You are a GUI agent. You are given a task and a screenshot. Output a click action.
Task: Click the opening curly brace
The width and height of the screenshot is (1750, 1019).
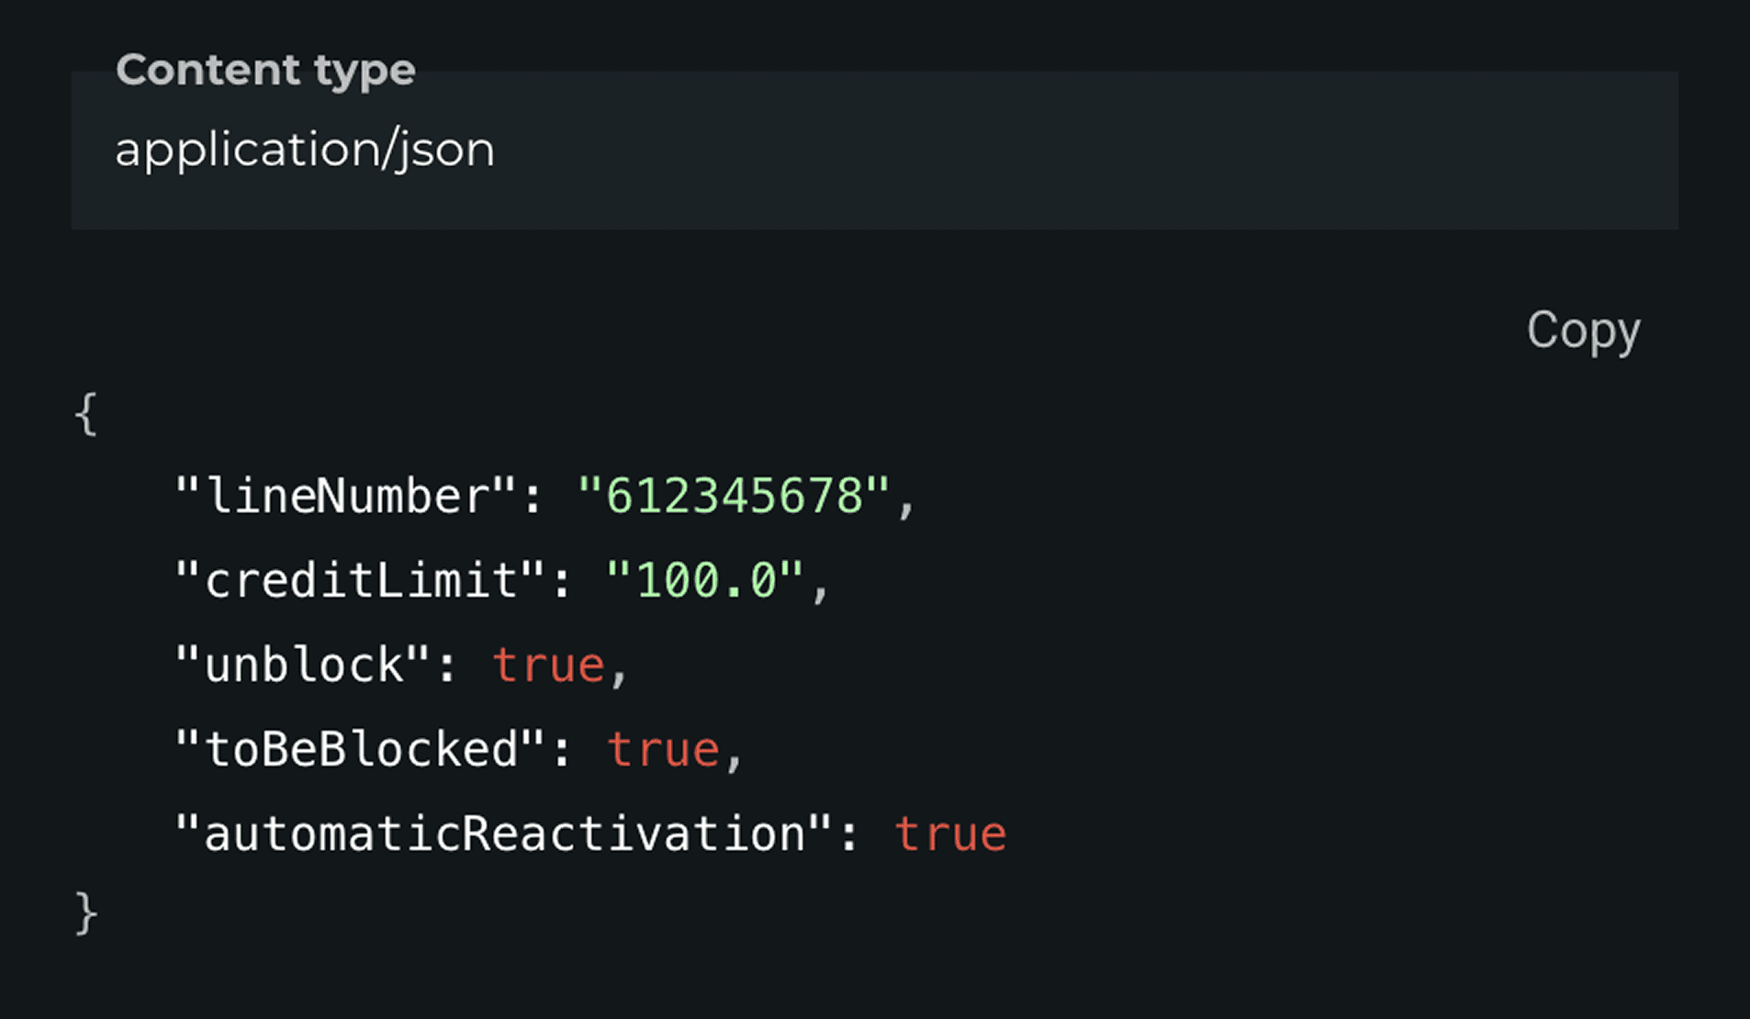click(84, 413)
